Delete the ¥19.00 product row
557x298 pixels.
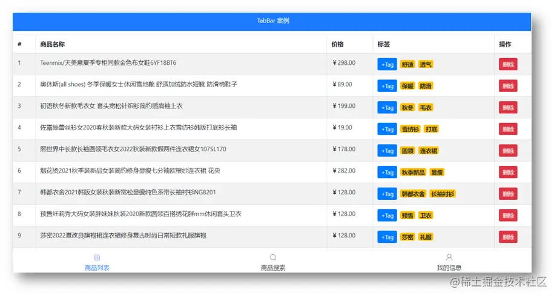point(508,129)
